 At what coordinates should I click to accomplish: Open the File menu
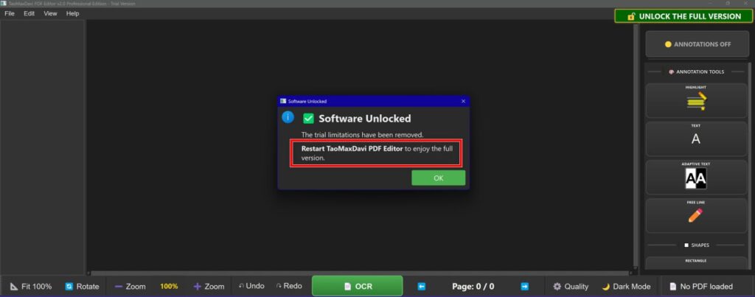coord(10,13)
